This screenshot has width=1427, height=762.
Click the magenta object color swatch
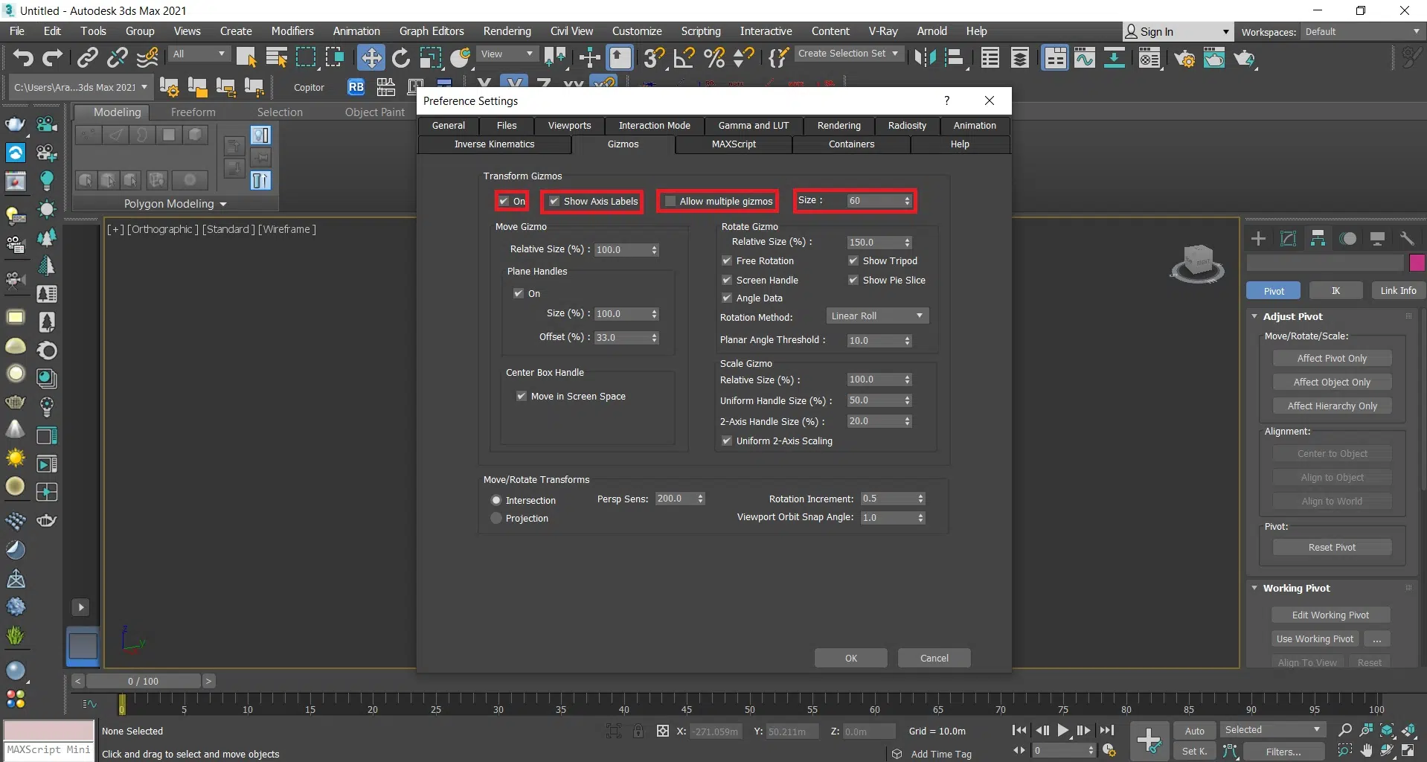[x=1417, y=263]
